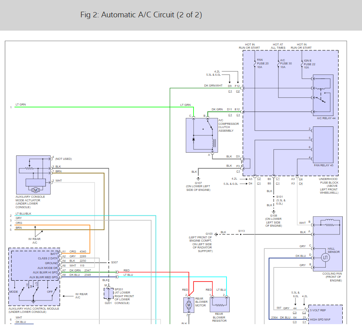Select the FAN FUSE 20 symbol
The height and width of the screenshot is (331, 362).
(x=255, y=63)
